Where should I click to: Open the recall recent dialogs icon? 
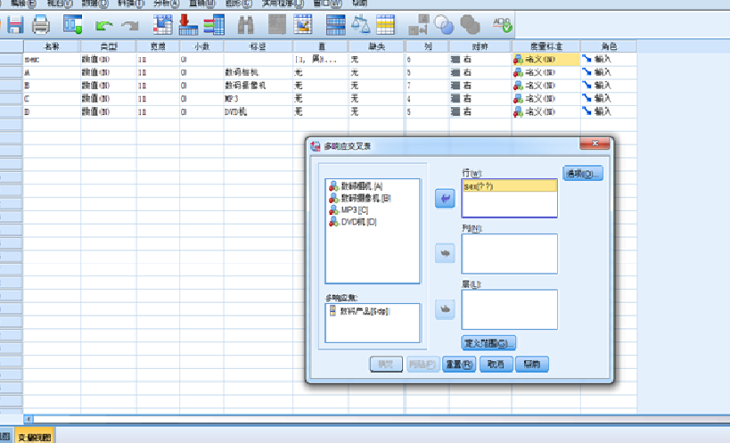[x=72, y=25]
